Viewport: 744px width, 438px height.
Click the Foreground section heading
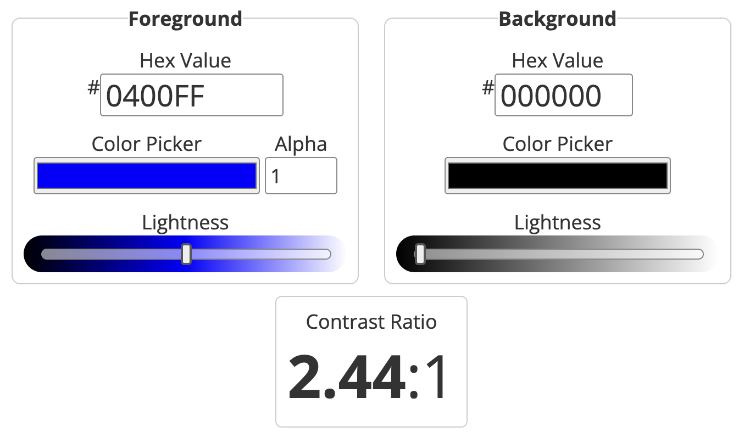(x=185, y=19)
